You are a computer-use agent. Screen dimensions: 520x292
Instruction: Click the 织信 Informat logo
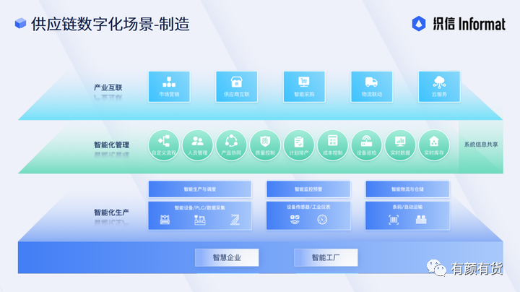click(x=459, y=24)
